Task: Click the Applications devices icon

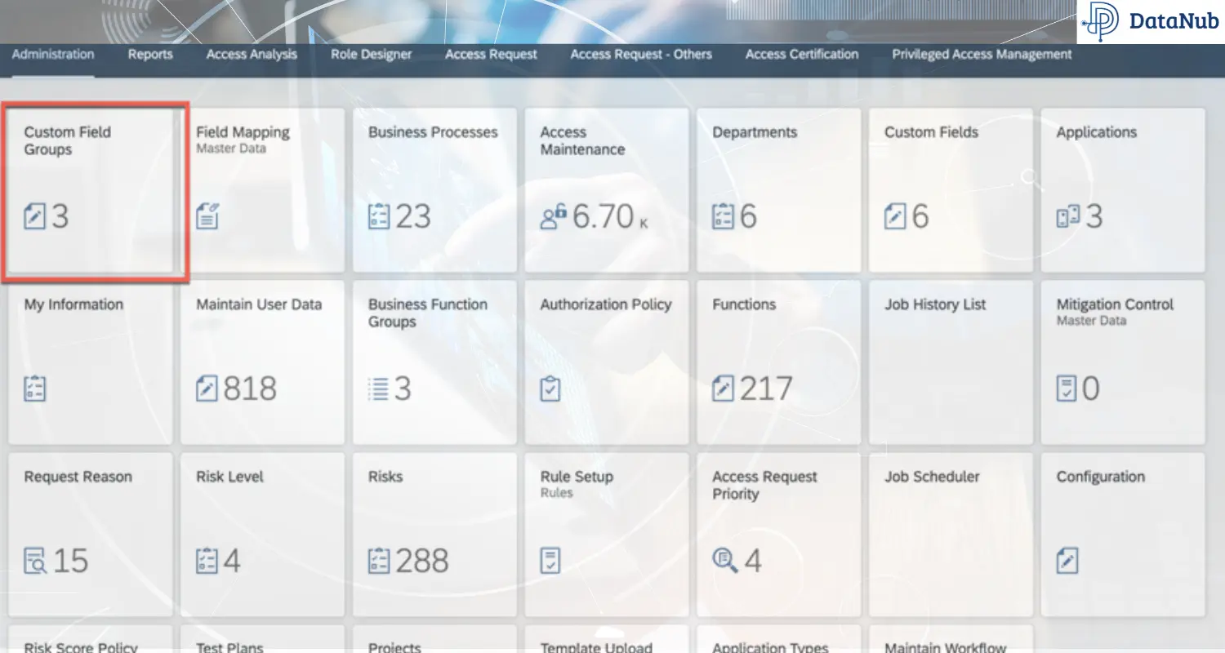Action: 1068,217
